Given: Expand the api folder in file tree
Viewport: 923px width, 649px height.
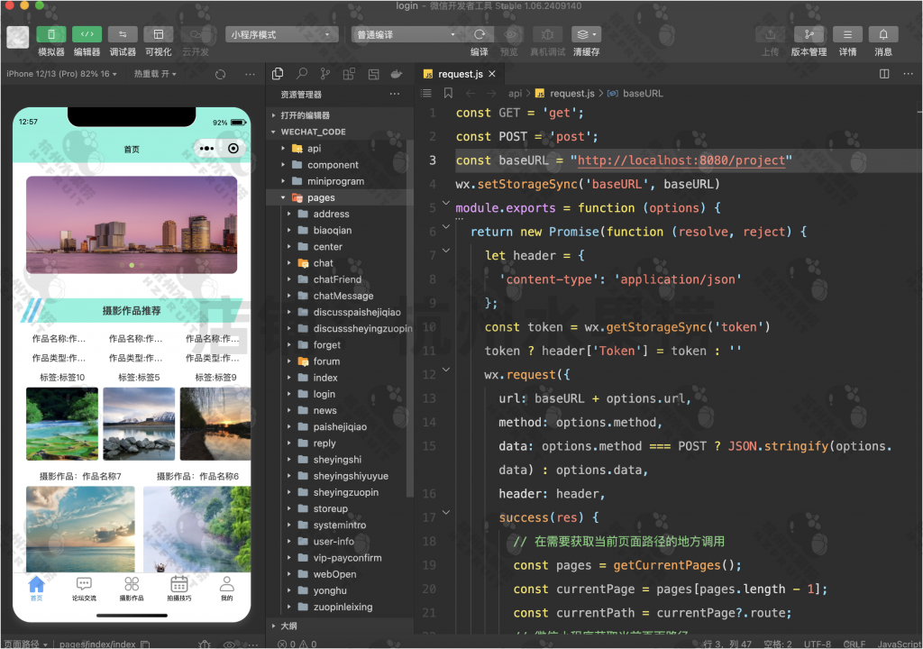Looking at the screenshot, I should click(314, 149).
